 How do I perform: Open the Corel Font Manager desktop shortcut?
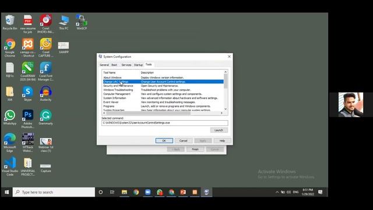[x=45, y=71]
